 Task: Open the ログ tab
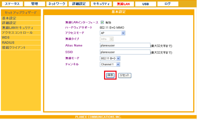click(x=168, y=4)
